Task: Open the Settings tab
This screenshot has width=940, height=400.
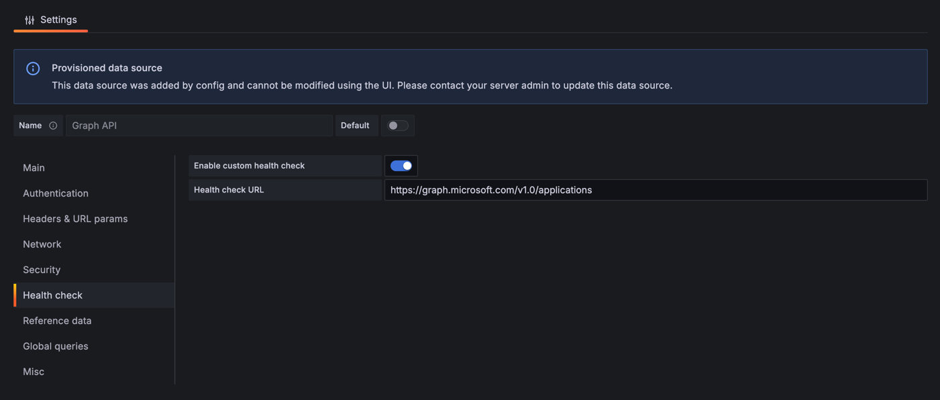Action: (x=51, y=20)
